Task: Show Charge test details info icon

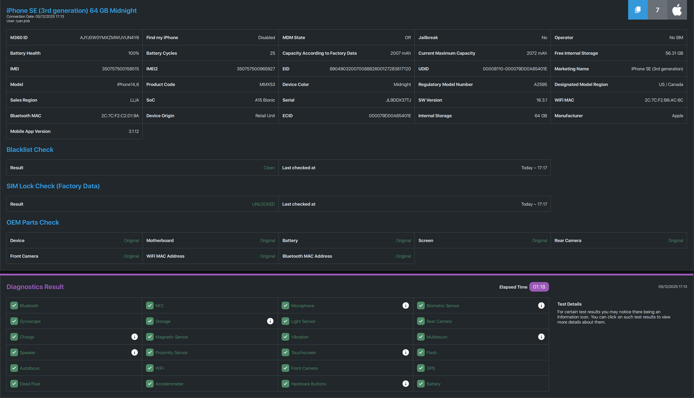Action: (134, 337)
